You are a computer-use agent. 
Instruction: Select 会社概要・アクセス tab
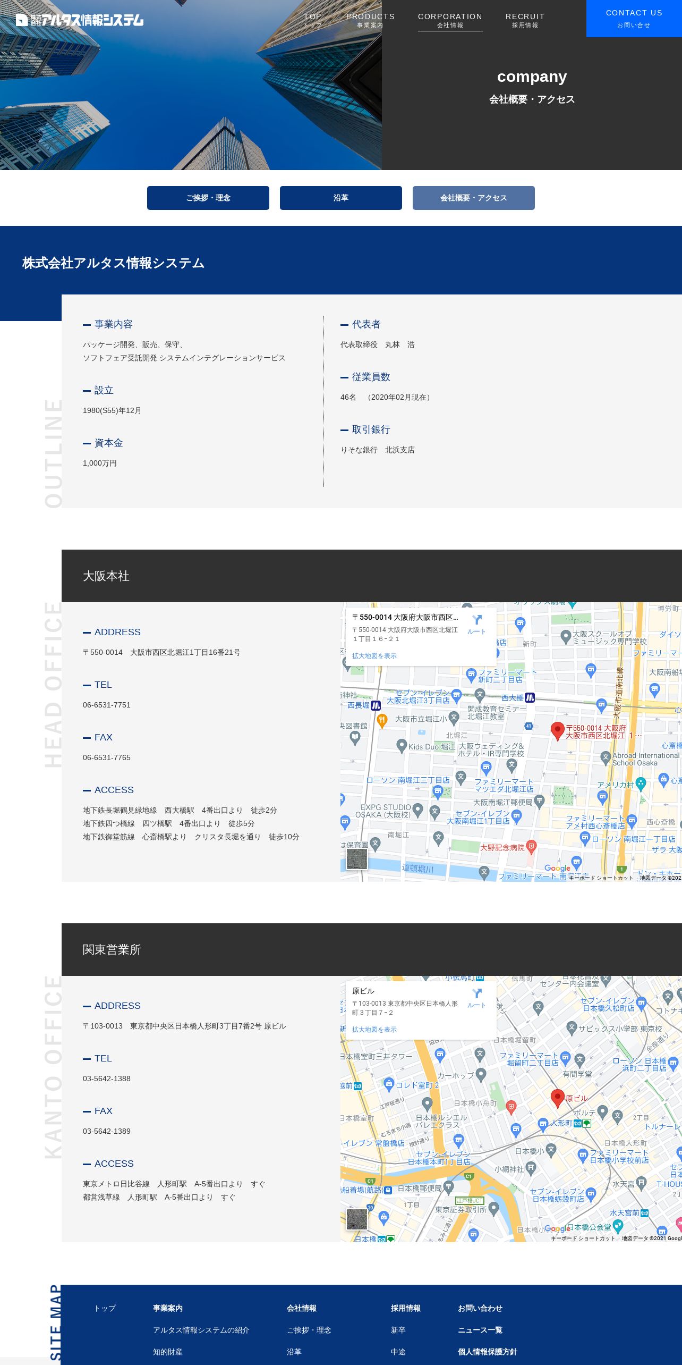[474, 198]
